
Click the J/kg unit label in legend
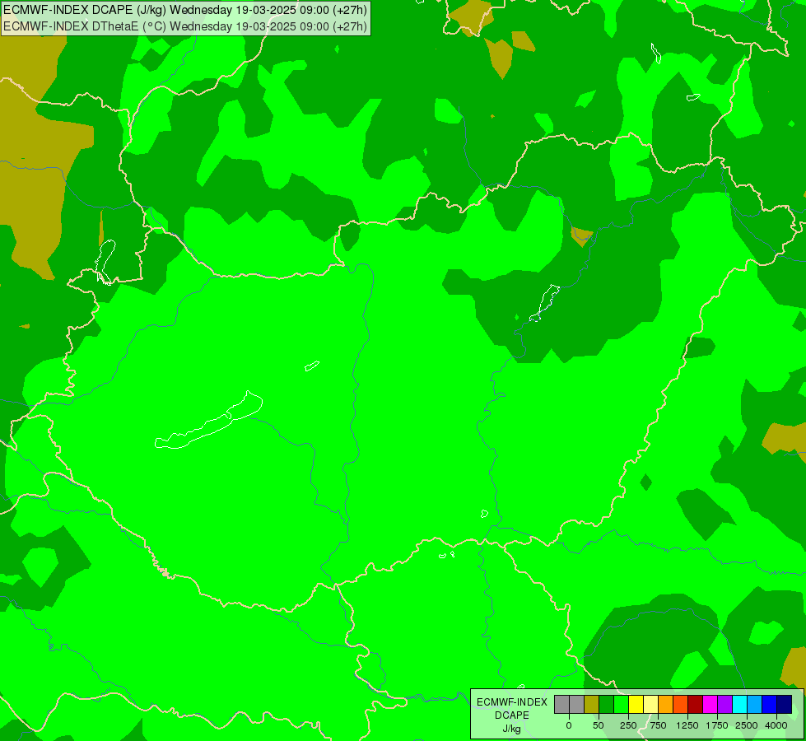coord(512,729)
